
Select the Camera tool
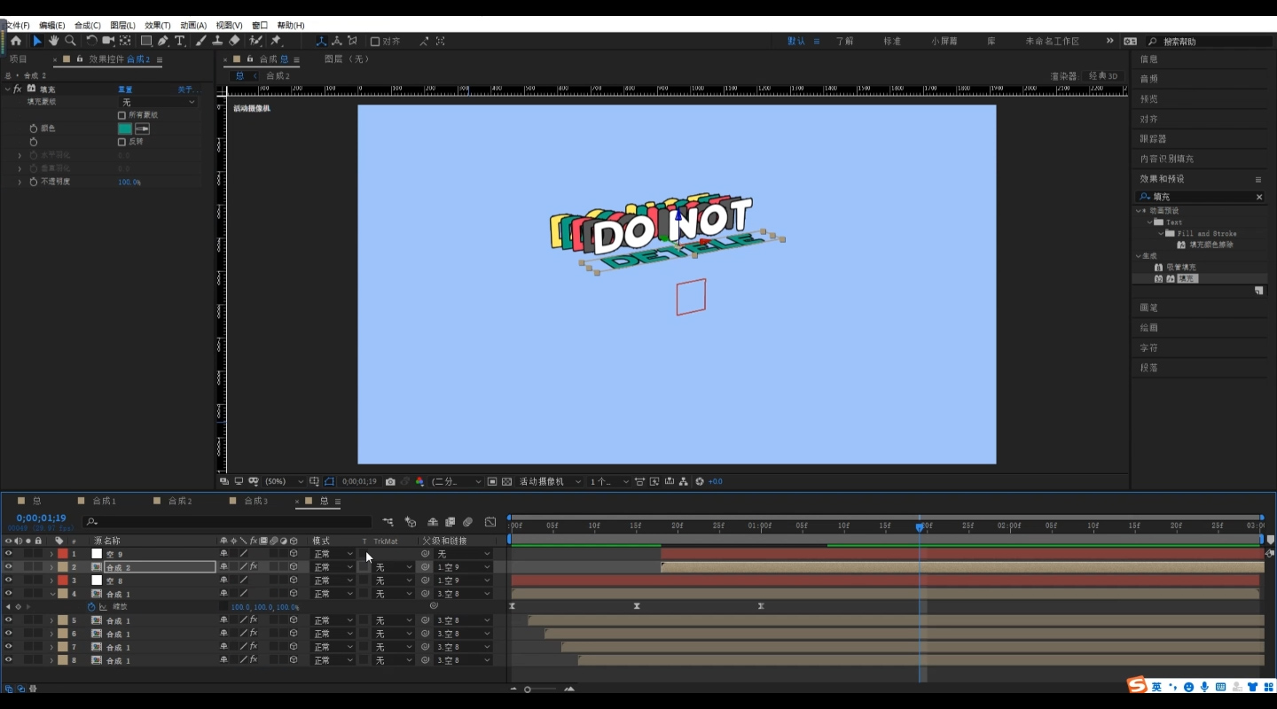tap(108, 41)
